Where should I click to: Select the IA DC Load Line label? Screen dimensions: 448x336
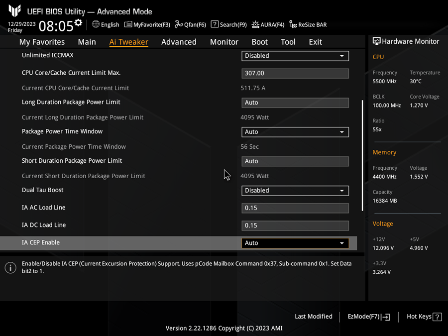(x=44, y=225)
